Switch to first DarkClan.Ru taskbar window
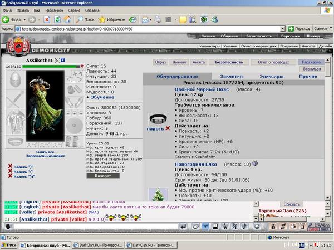Screen dimensions: 334x250 [98, 245]
